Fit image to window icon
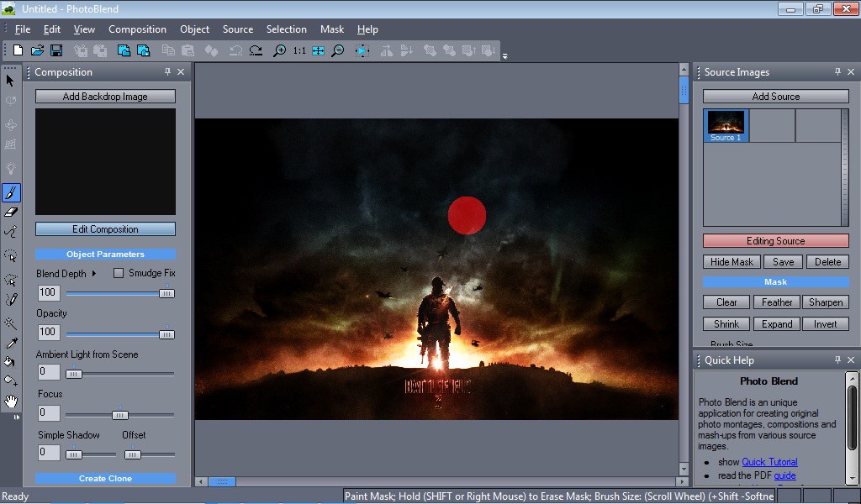Screen dimensions: 861x504 point(318,50)
